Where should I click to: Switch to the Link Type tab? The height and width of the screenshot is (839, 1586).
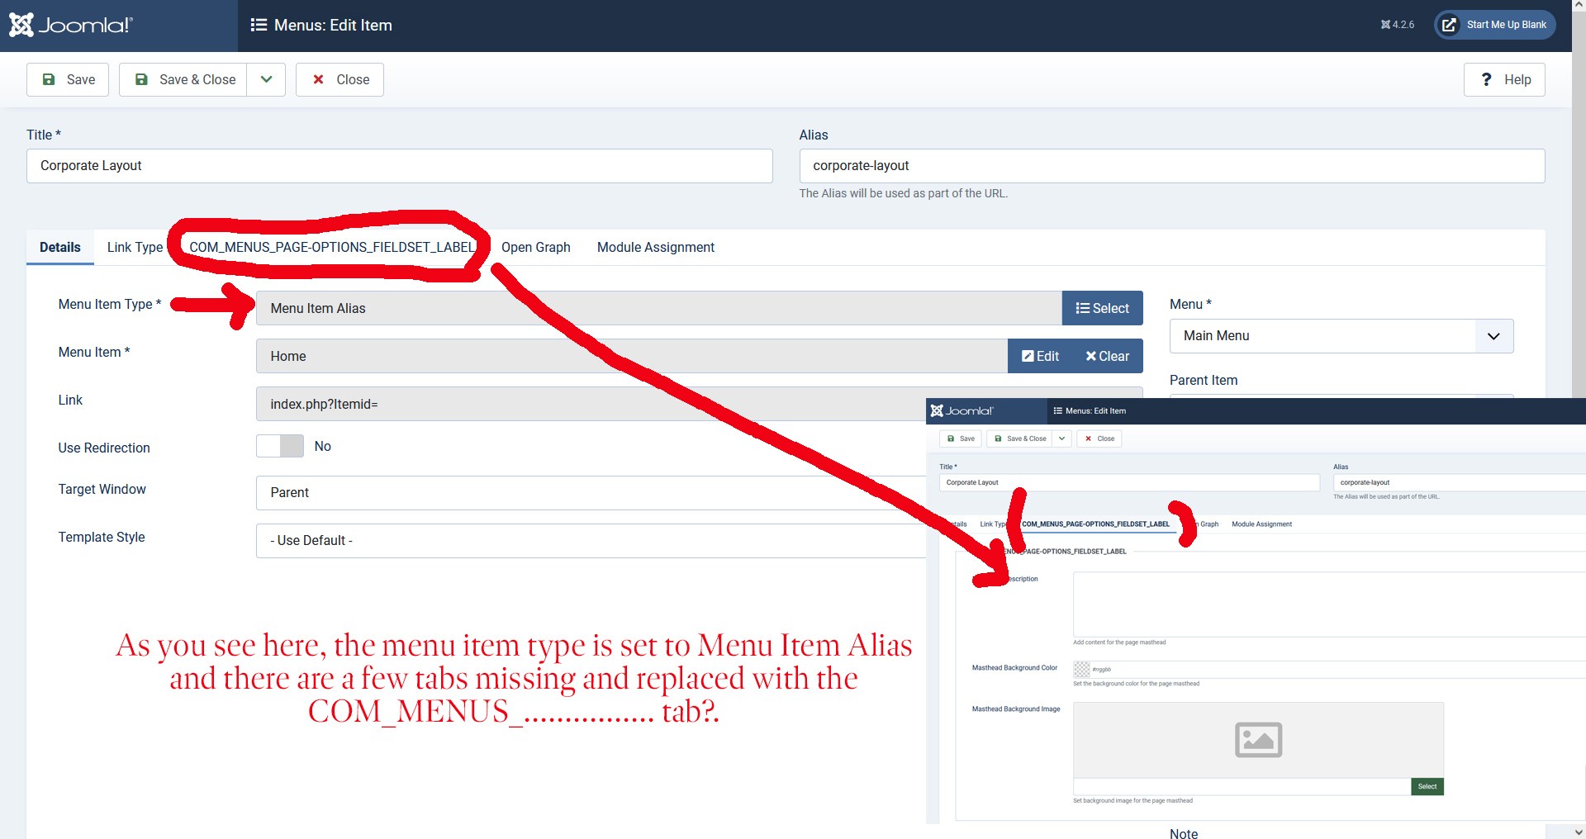(135, 247)
